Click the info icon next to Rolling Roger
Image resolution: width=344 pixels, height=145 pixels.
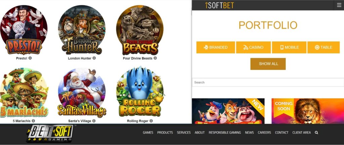click(x=151, y=121)
